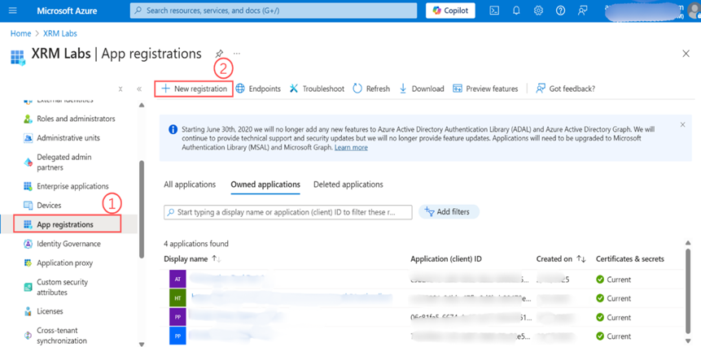This screenshot has width=701, height=347.
Task: Open the notifications bell
Action: click(x=516, y=11)
